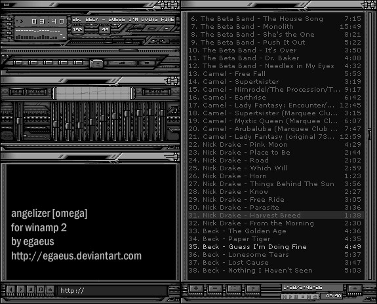Select playlist entry 16. Camel - Earthrise

pyautogui.click(x=275, y=98)
